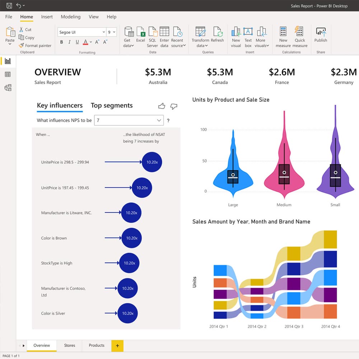Click the SQL Server icon
Screen dimensions: 359x359
tap(153, 32)
